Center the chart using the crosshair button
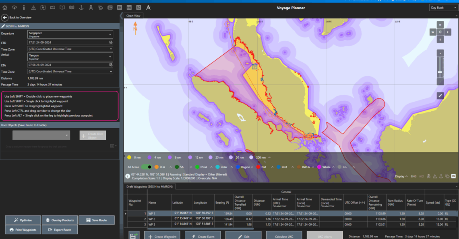Viewport: 459px width, 239px height. [x=440, y=32]
